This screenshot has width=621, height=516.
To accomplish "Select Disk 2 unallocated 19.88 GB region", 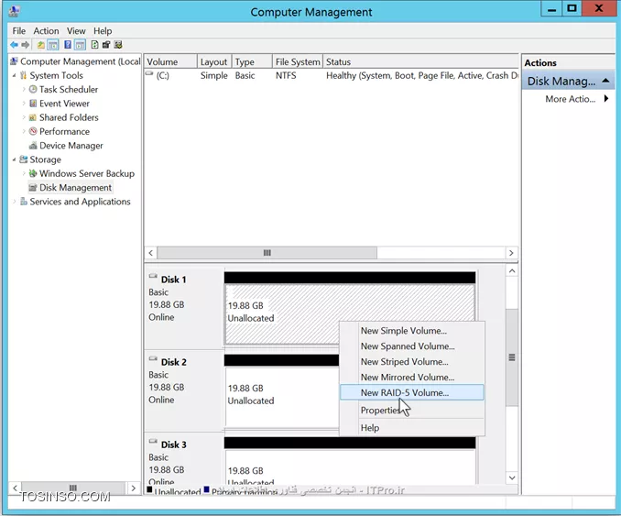I will click(x=282, y=397).
